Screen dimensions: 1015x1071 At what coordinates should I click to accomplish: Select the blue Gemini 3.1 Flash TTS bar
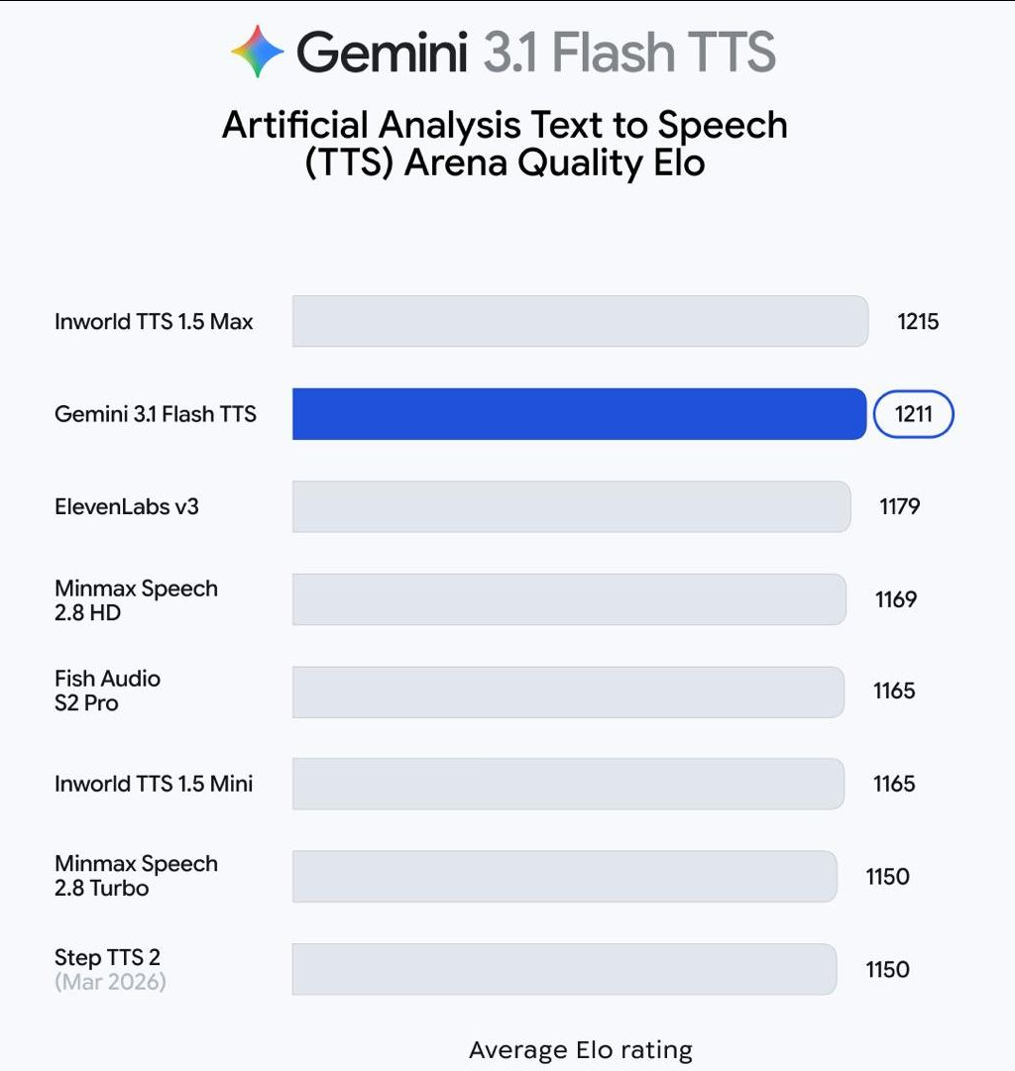pyautogui.click(x=579, y=414)
